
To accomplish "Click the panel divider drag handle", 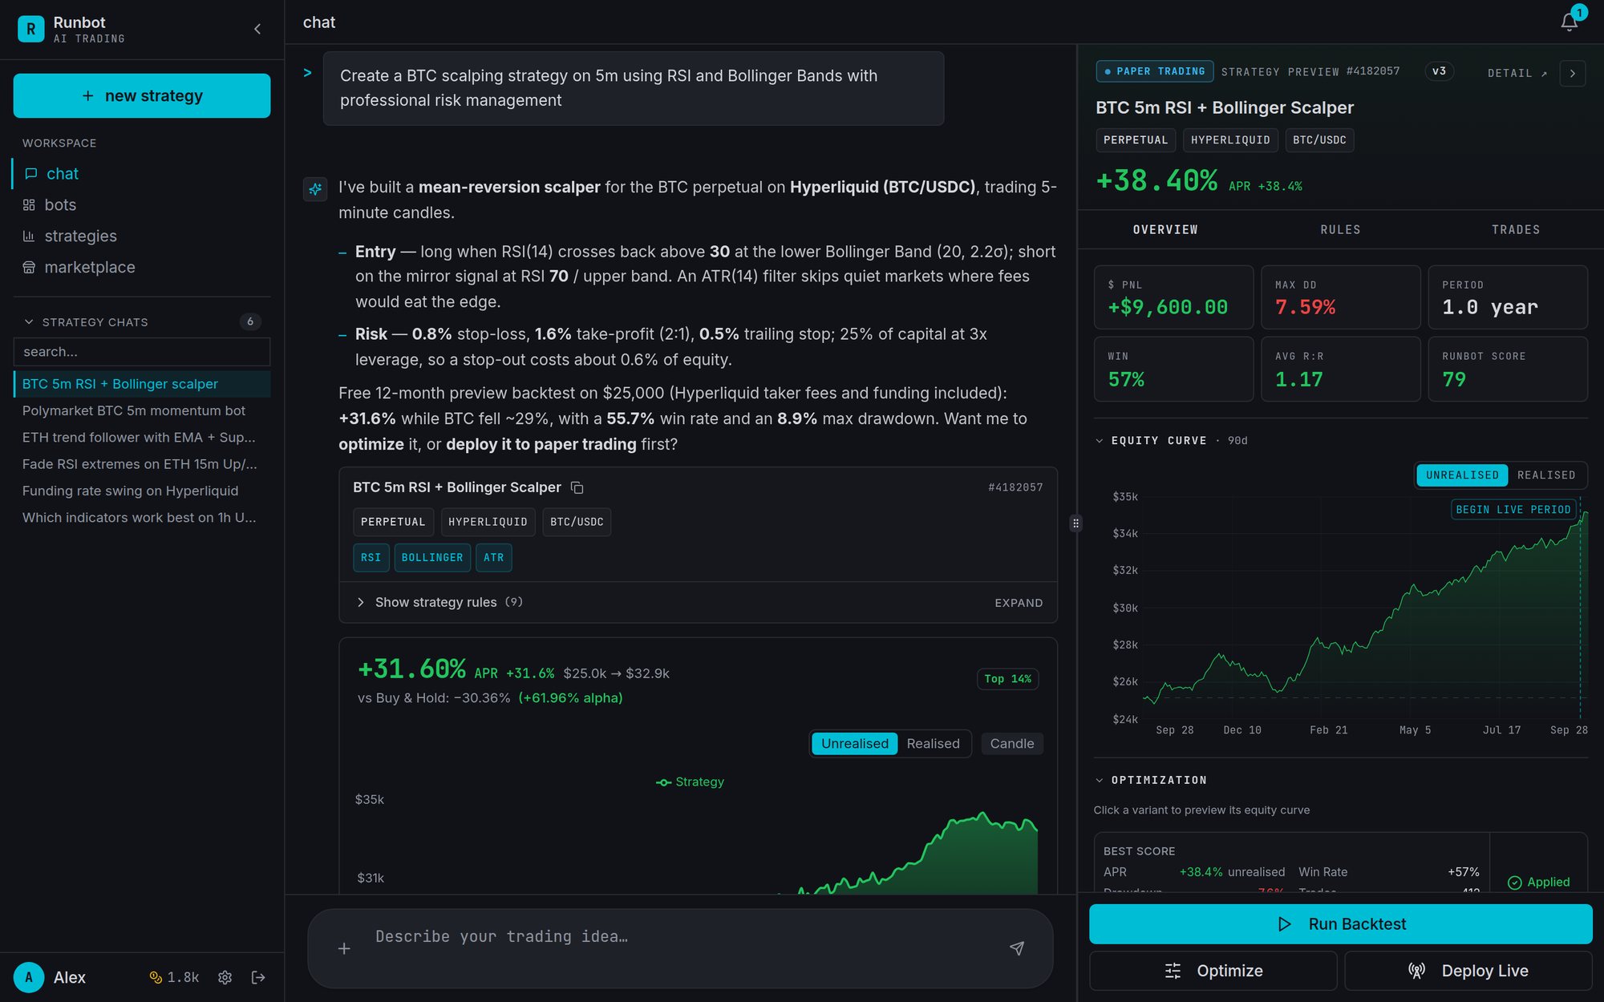I will pos(1075,523).
